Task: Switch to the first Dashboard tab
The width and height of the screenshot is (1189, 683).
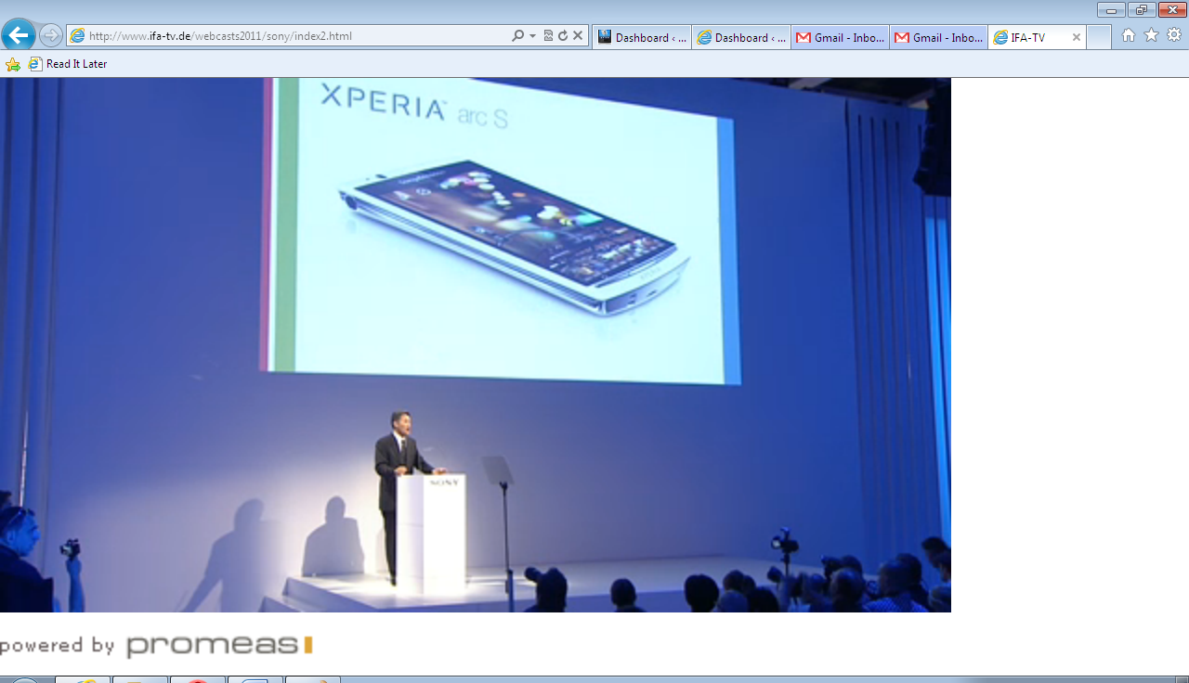Action: [x=642, y=37]
